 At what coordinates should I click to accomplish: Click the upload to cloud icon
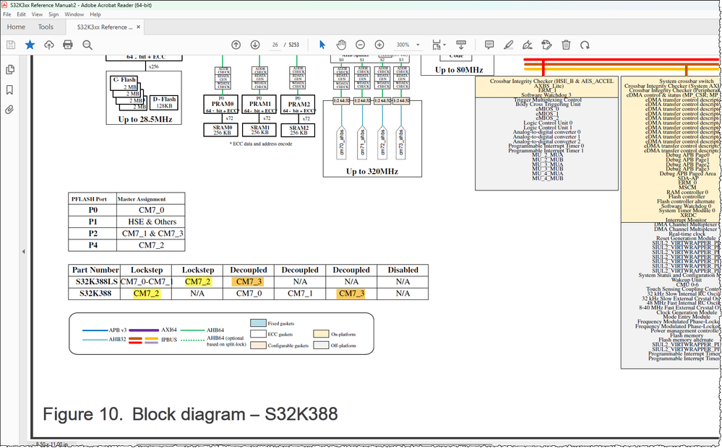pos(49,45)
